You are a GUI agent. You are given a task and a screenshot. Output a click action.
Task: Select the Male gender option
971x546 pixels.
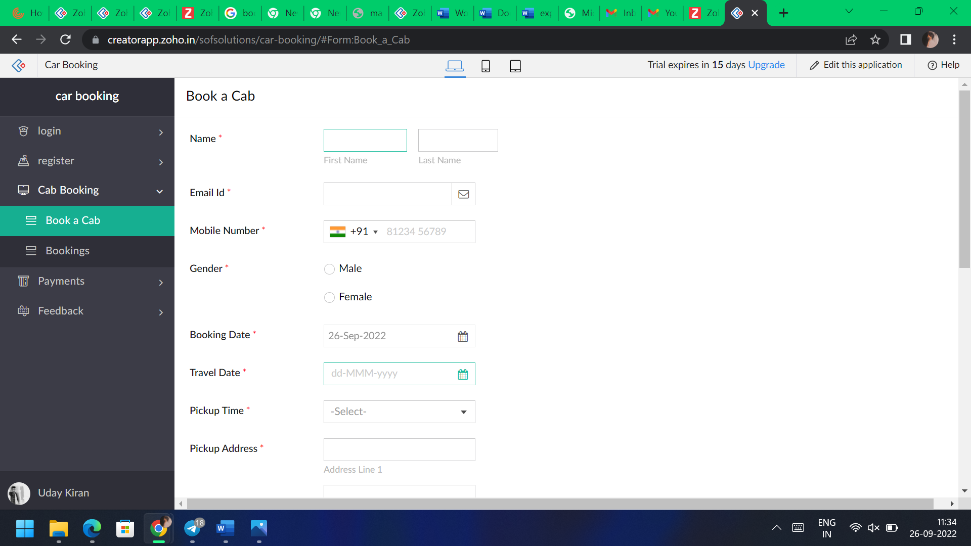click(x=329, y=269)
